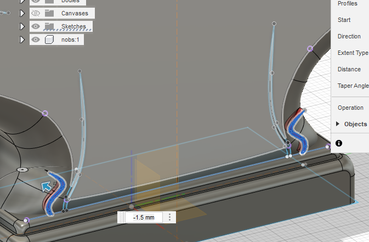
Task: Expand the nobs:1 component
Action: click(22, 40)
